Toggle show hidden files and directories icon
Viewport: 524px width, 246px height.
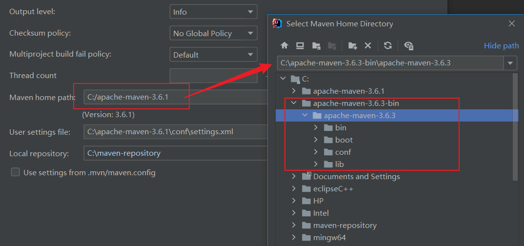pos(409,45)
